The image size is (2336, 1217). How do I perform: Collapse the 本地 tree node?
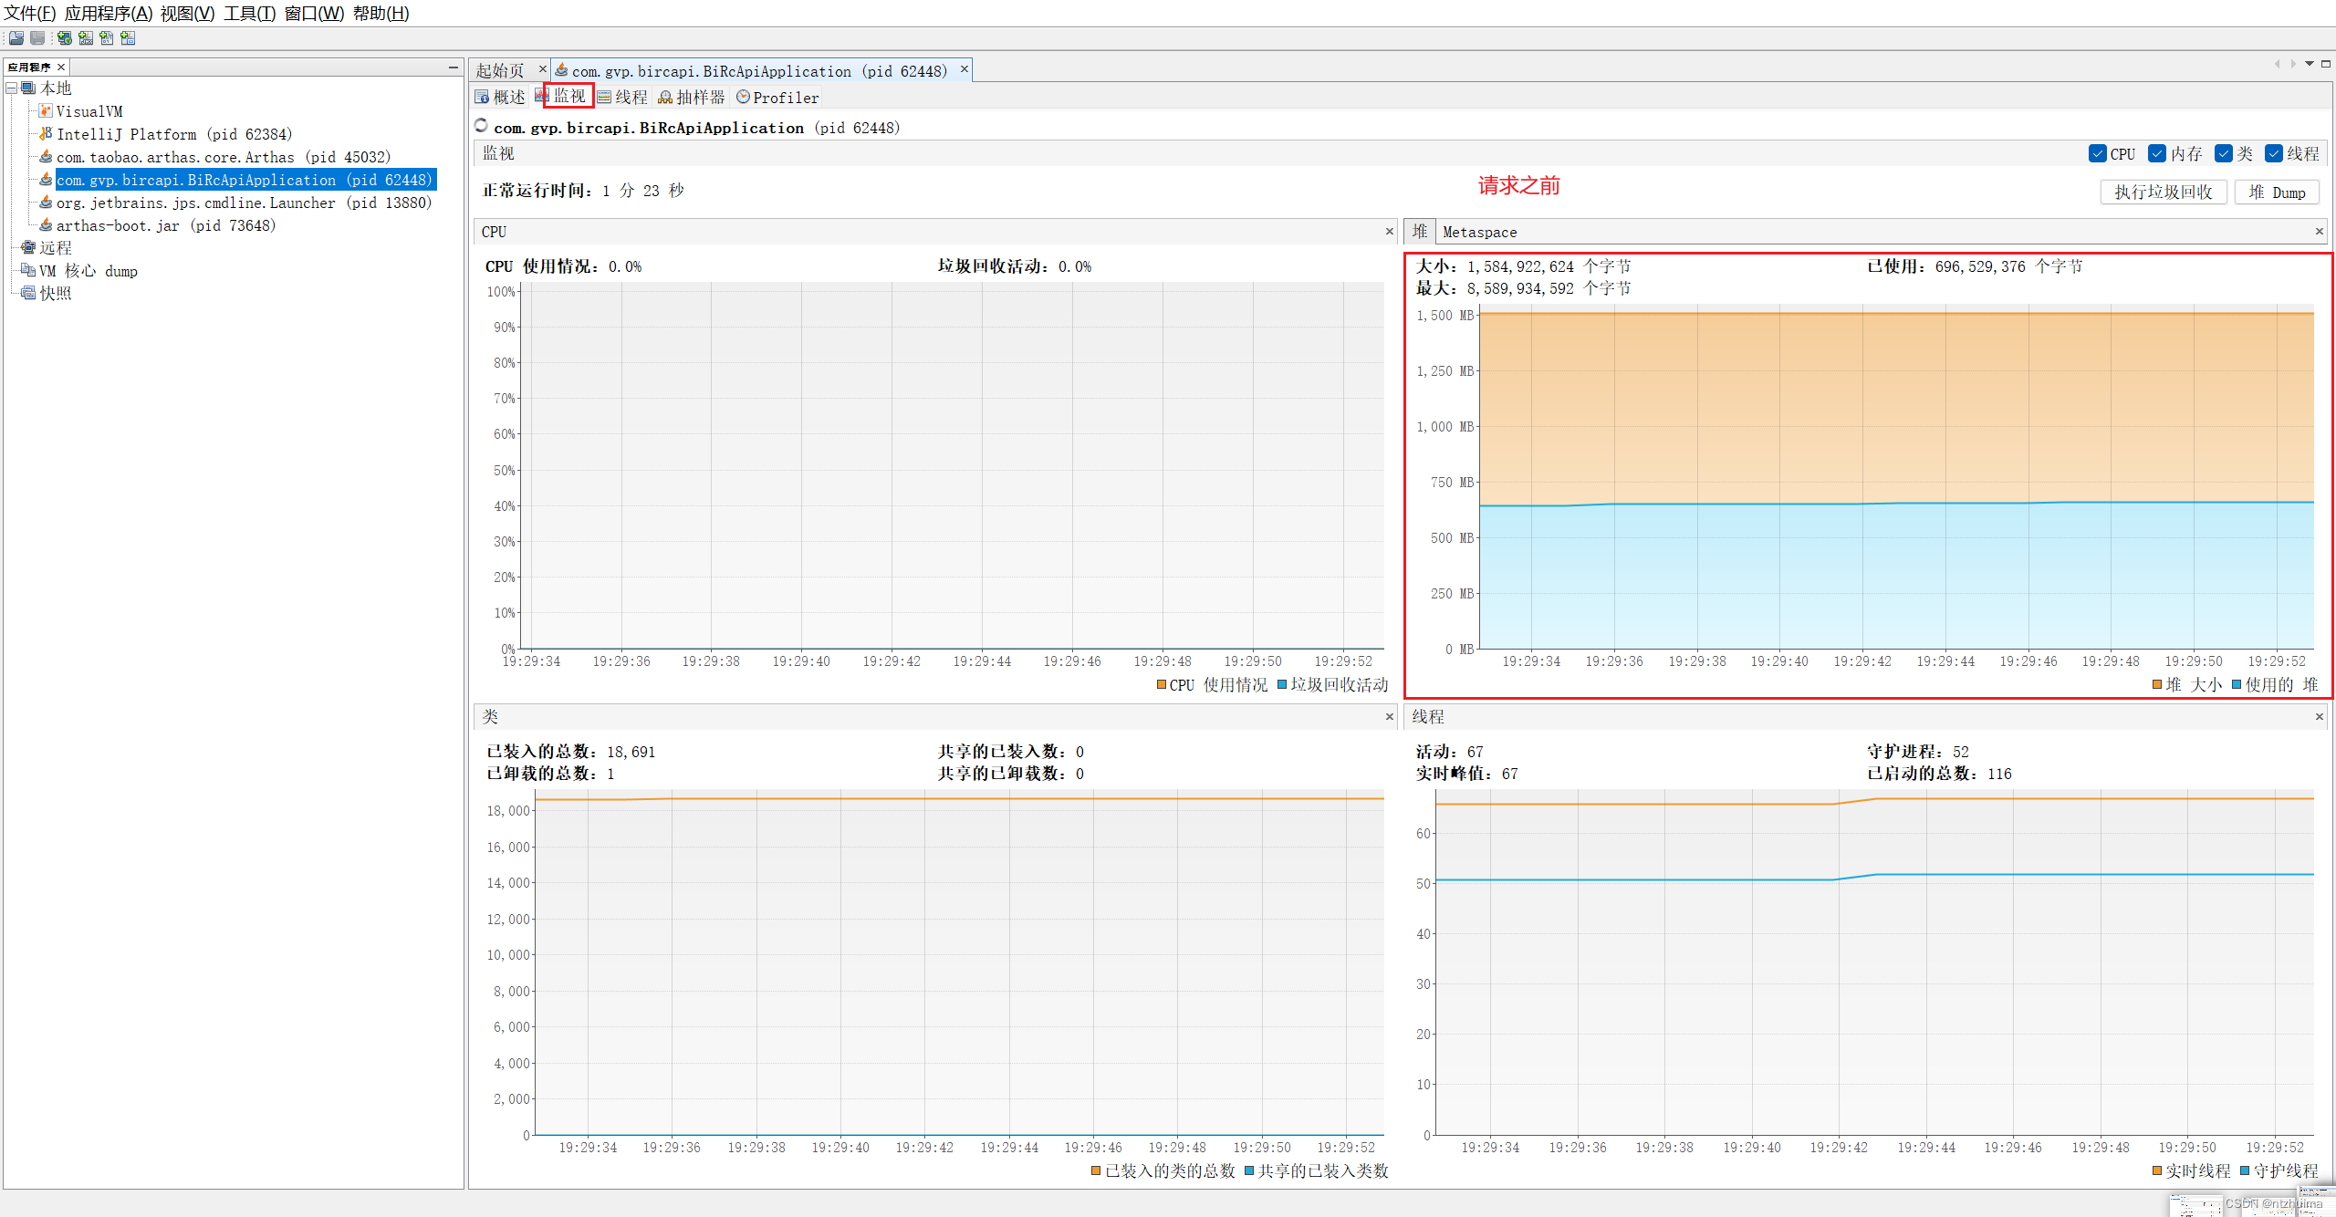[x=12, y=88]
